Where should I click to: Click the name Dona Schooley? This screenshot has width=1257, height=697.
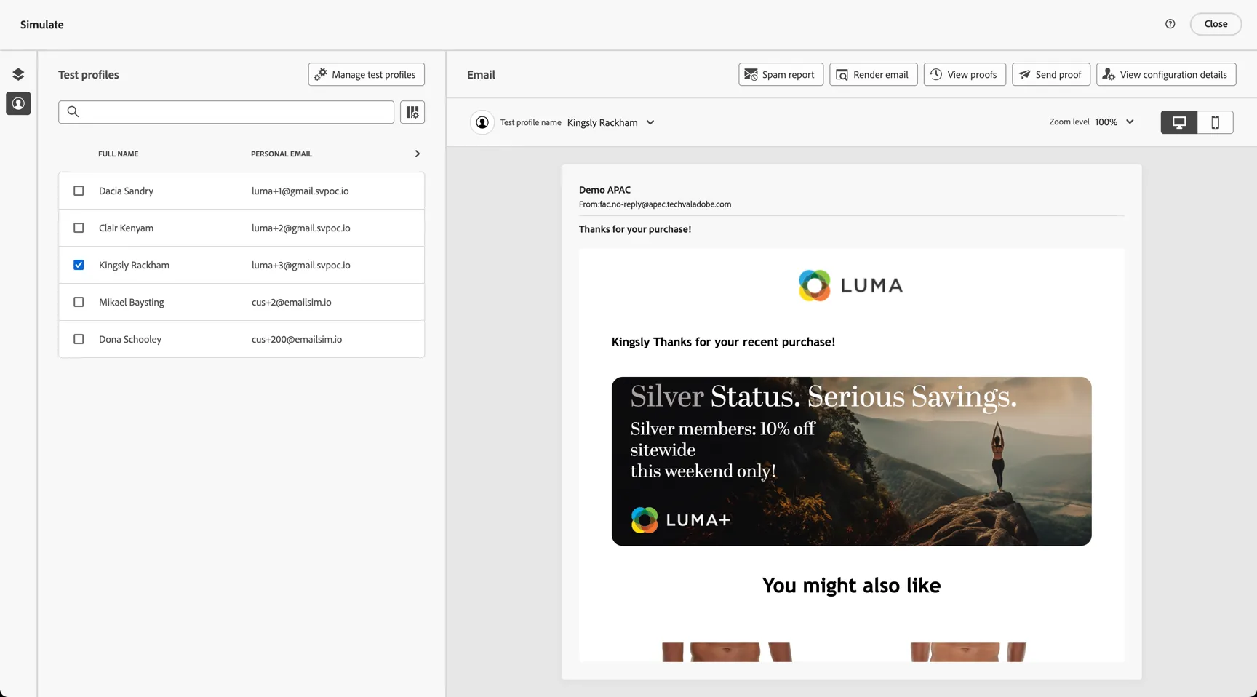coord(130,340)
